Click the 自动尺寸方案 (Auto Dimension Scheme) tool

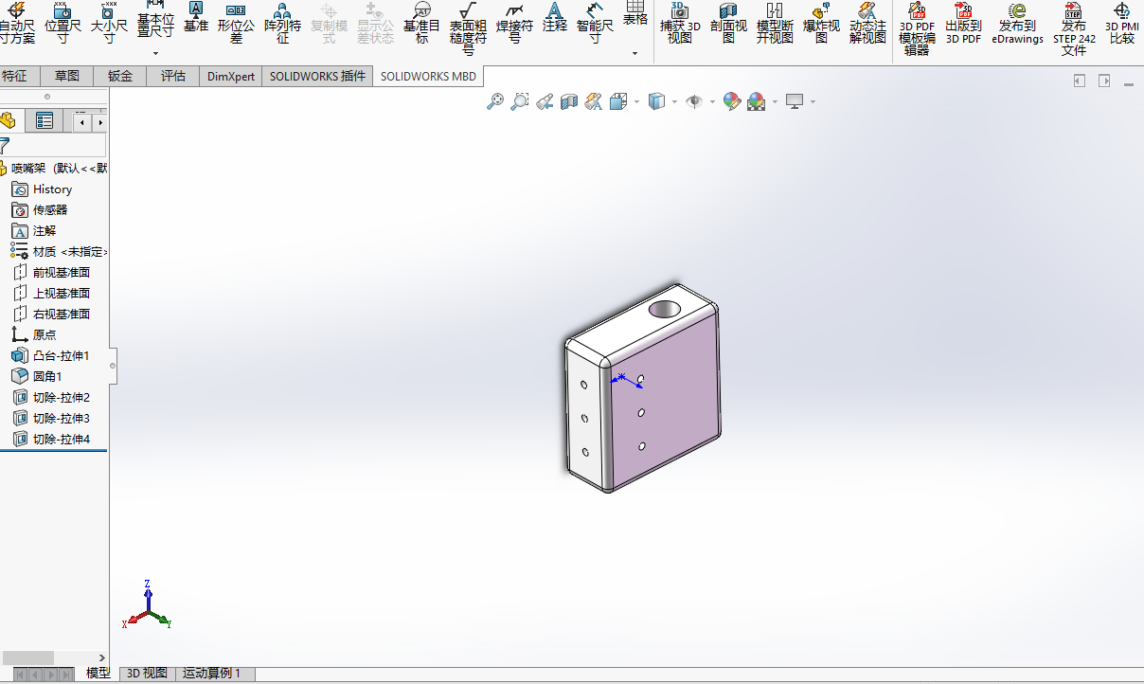(x=17, y=24)
